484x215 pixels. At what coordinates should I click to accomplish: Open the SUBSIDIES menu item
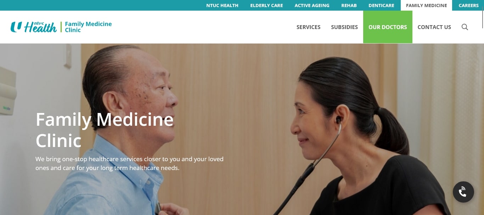344,27
